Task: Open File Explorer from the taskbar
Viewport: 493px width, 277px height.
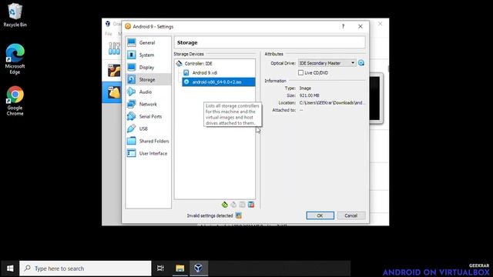Action: pyautogui.click(x=179, y=269)
